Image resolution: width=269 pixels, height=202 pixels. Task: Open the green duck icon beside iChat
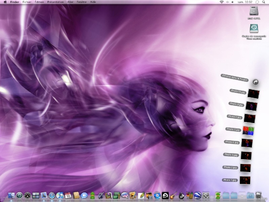[92, 196]
